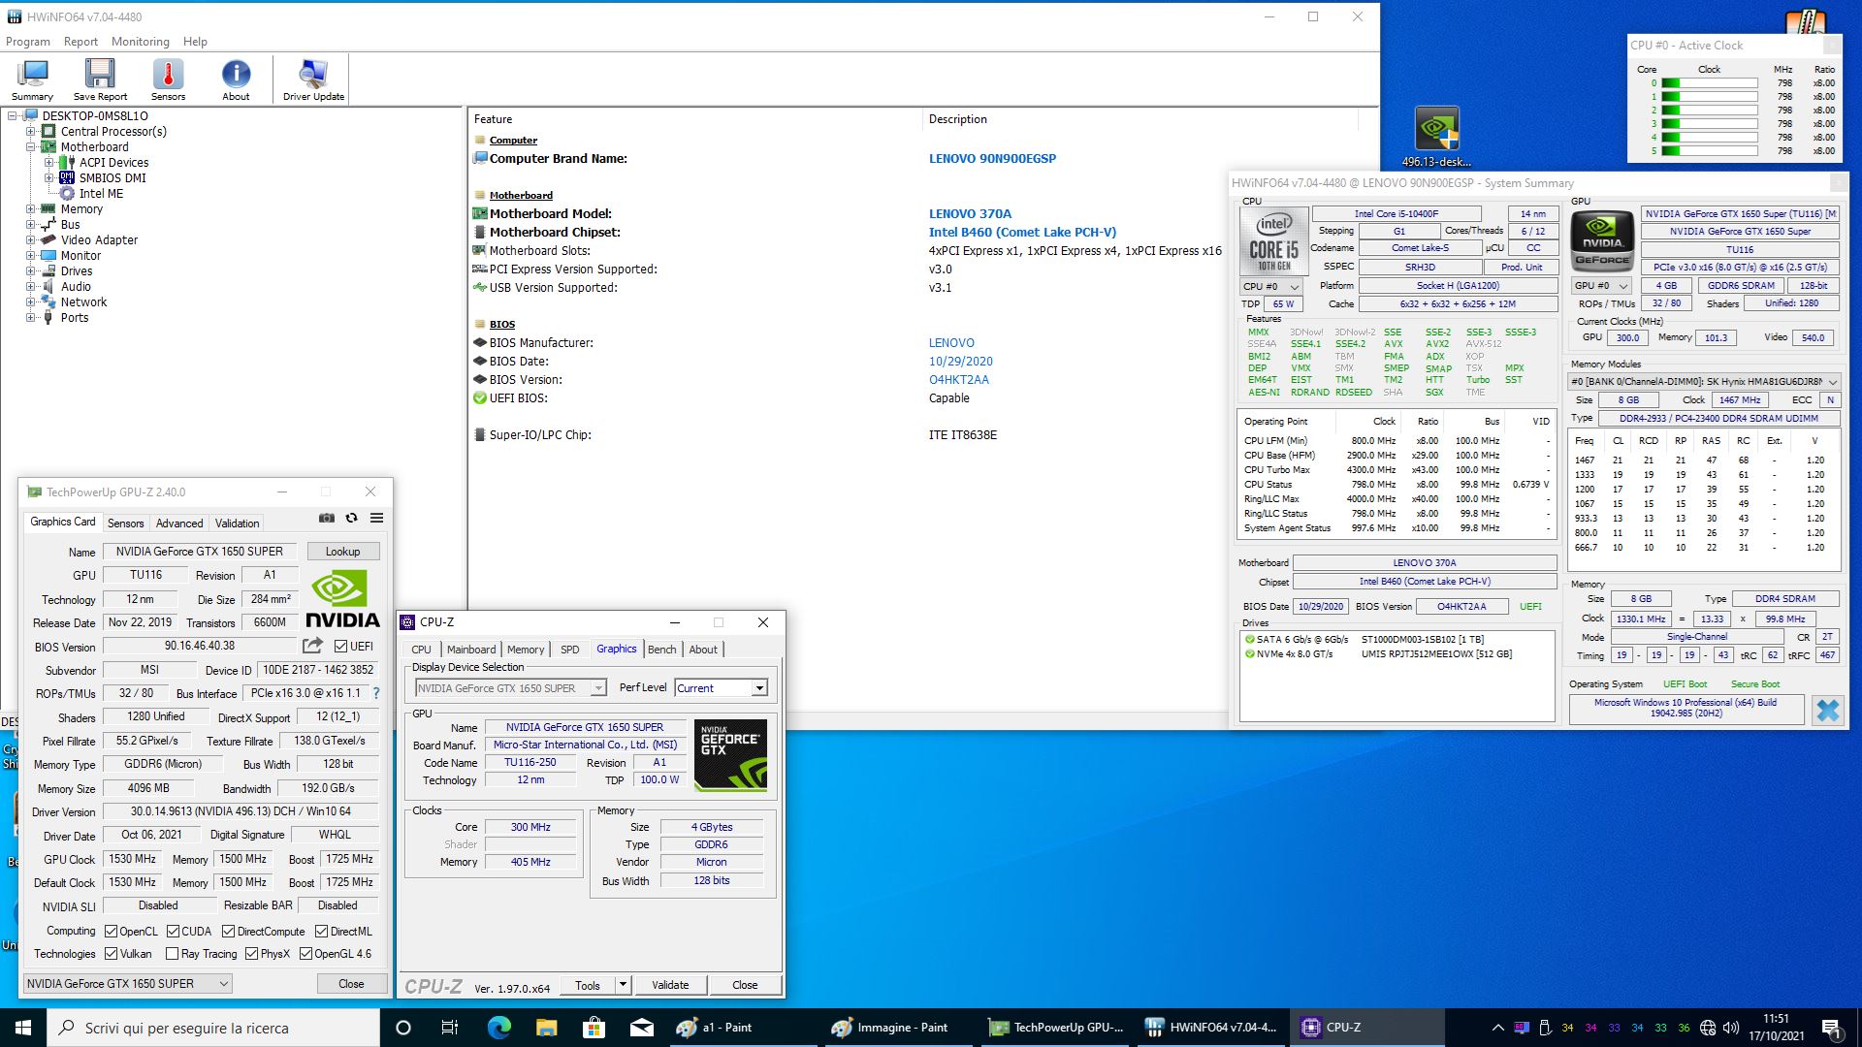This screenshot has height=1047, width=1862.
Task: Click the NVIDIA GeForce logo in System Summary
Action: (x=1602, y=241)
